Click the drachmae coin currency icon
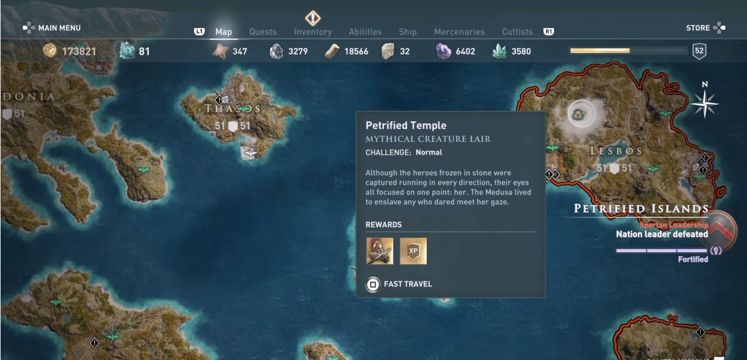This screenshot has width=747, height=360. coord(51,51)
